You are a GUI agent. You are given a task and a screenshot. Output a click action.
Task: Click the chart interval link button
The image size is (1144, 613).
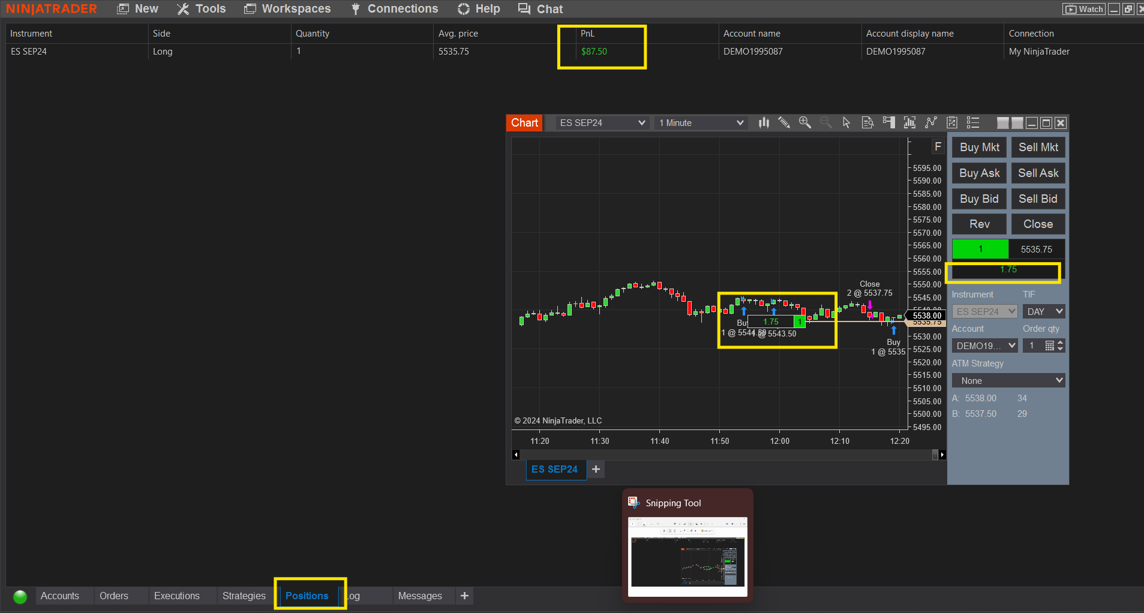pos(1017,123)
